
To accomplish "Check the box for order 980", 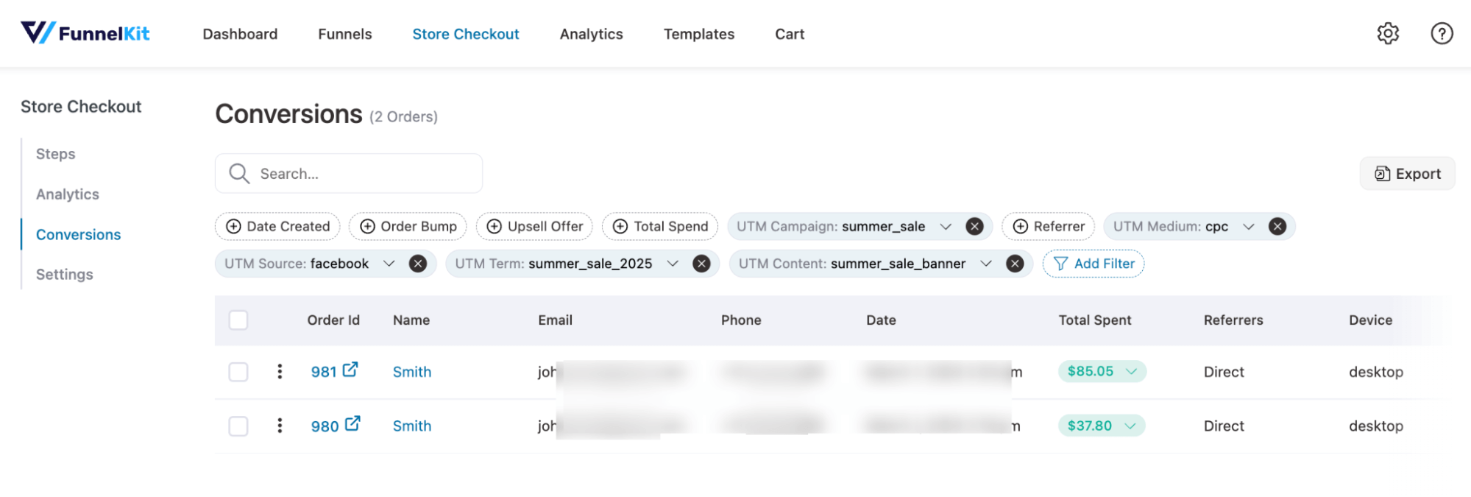I will (x=238, y=426).
